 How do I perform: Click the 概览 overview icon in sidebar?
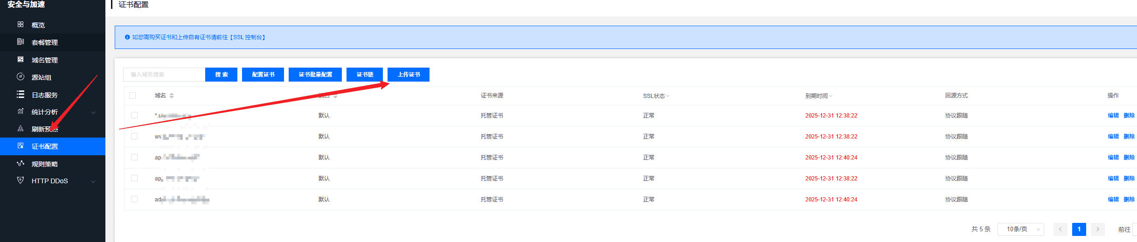(x=21, y=24)
